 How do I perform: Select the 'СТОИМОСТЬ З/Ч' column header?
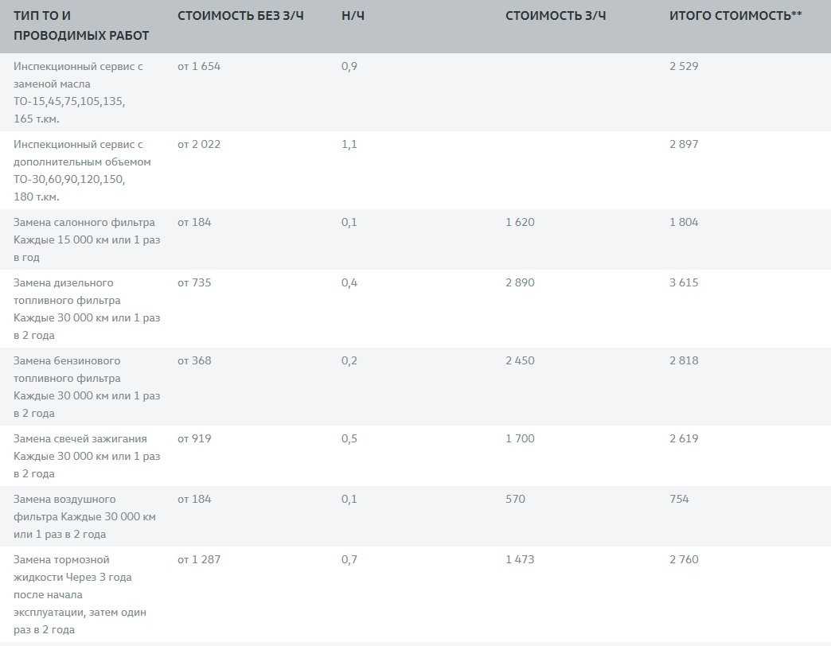point(556,16)
